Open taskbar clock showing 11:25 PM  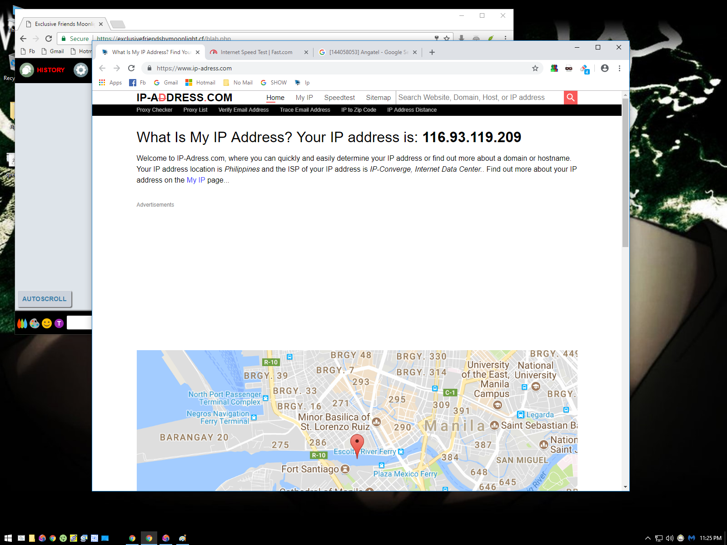click(711, 538)
